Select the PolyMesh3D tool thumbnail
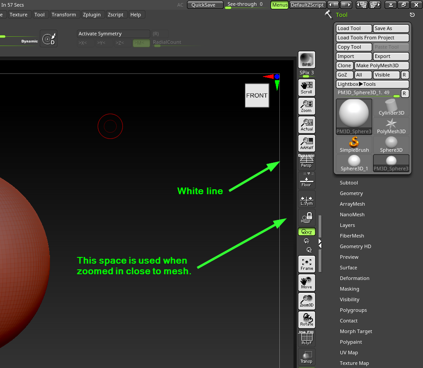Viewport: 423px width, 368px height. [x=391, y=126]
